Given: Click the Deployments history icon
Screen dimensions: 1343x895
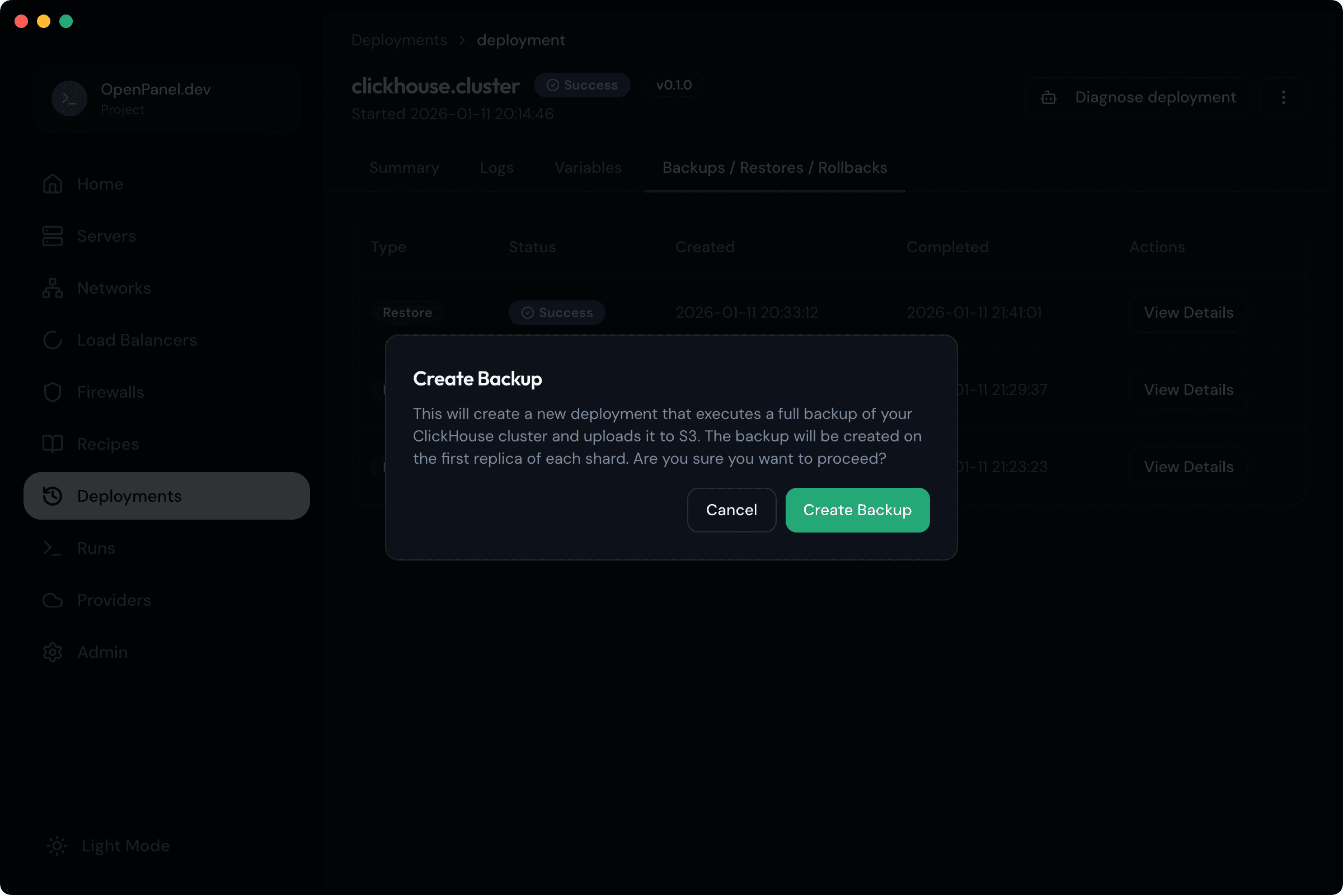Looking at the screenshot, I should pyautogui.click(x=52, y=496).
